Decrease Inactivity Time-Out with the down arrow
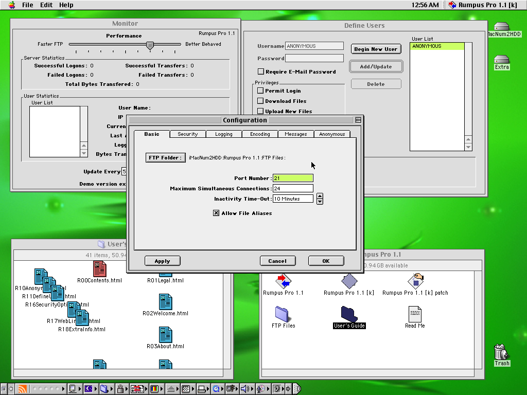The width and height of the screenshot is (527, 395). point(320,202)
